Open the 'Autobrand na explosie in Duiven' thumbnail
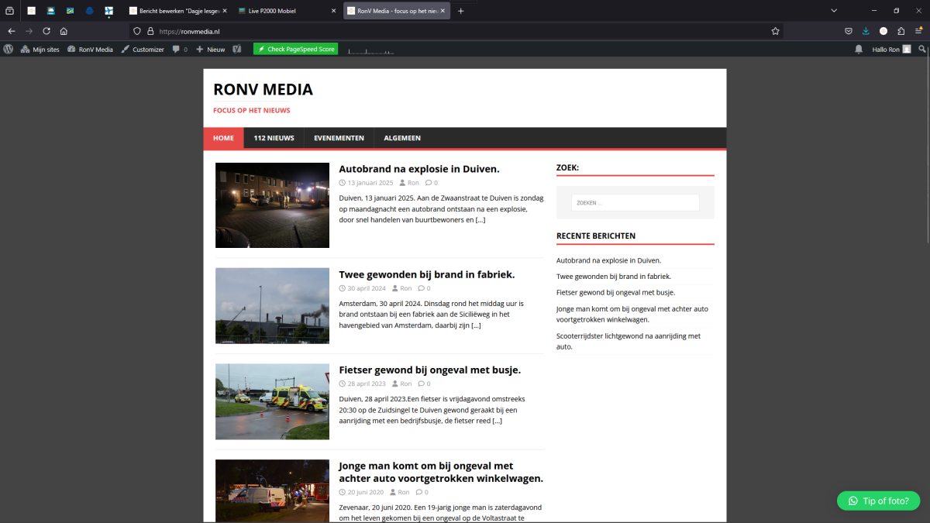The width and height of the screenshot is (930, 523). [272, 205]
